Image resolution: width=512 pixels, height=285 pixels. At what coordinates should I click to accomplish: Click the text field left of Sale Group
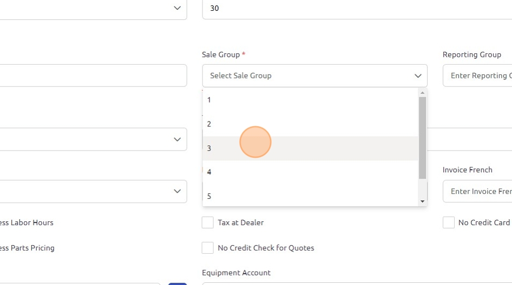pos(92,76)
